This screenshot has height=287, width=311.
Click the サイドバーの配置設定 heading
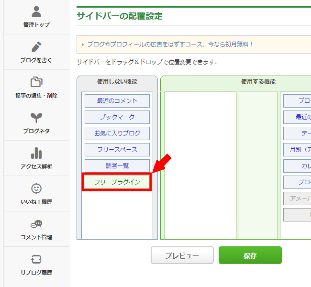[x=120, y=16]
